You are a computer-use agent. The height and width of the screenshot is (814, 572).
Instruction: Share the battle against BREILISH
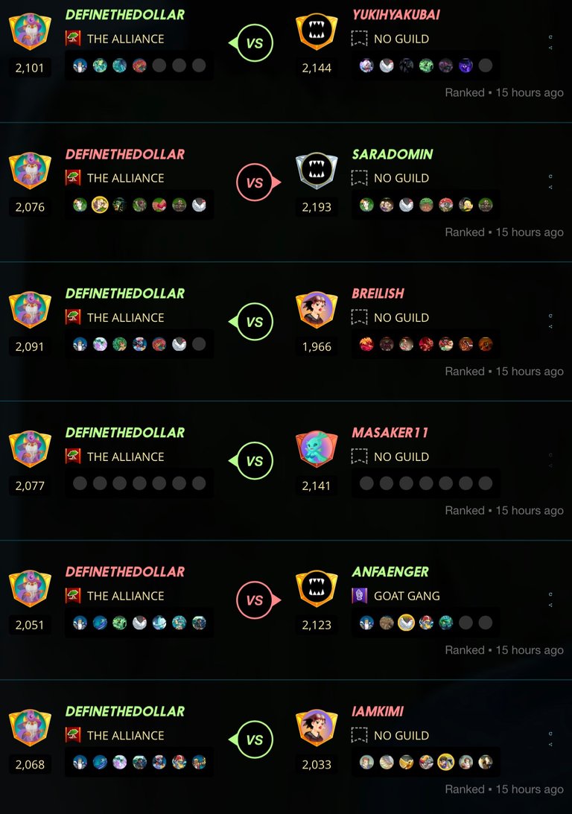coord(550,326)
